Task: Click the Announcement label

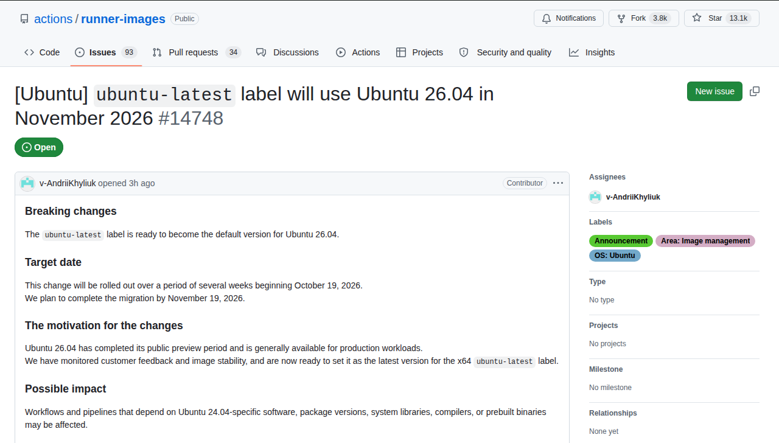Action: [621, 241]
